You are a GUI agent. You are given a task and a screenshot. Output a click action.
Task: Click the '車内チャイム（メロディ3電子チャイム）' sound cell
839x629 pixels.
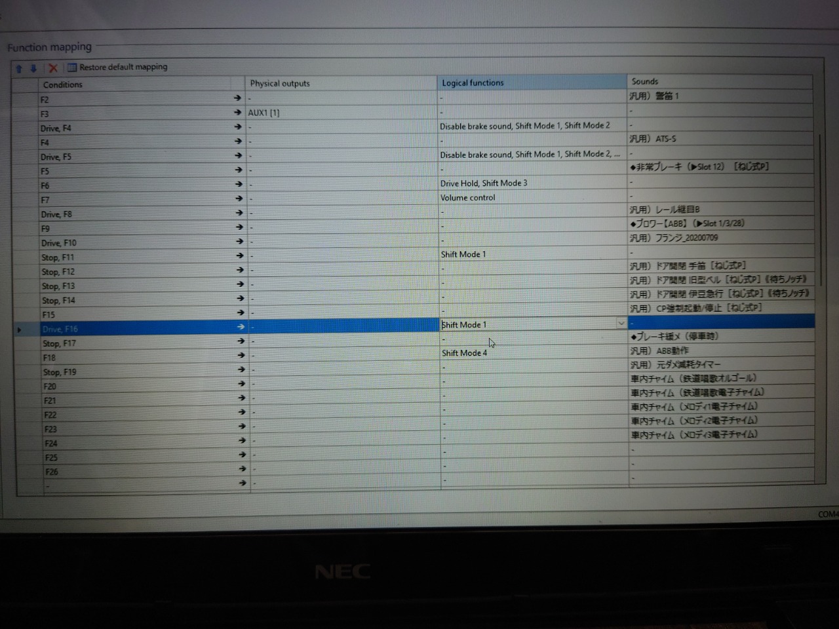point(721,435)
